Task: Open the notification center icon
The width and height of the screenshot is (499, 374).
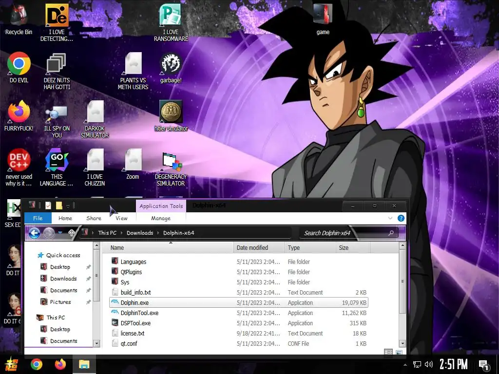Action: pyautogui.click(x=484, y=365)
